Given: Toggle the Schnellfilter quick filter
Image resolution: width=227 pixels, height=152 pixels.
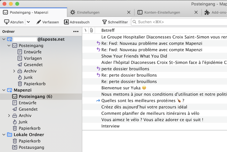Looking at the screenshot, I should (x=115, y=22).
